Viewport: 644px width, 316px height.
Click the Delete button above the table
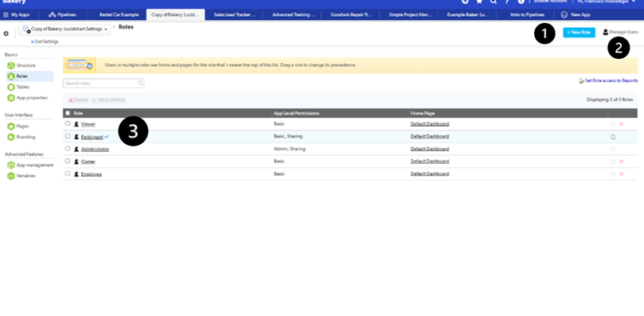click(78, 99)
